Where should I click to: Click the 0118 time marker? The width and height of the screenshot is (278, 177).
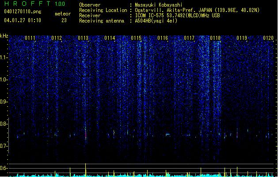coord(215,38)
